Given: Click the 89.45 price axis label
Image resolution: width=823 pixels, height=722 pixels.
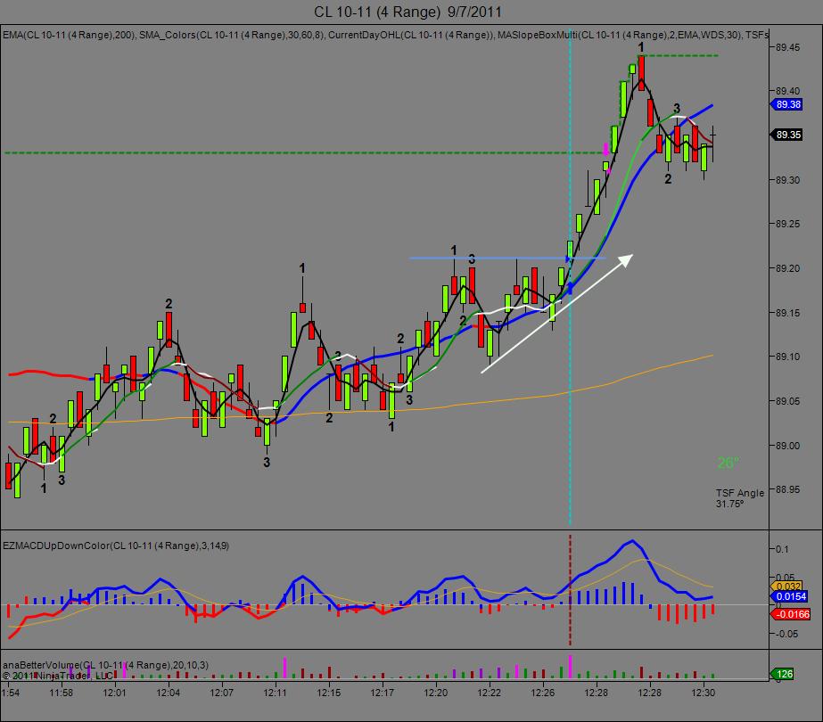Looking at the screenshot, I should (x=788, y=47).
